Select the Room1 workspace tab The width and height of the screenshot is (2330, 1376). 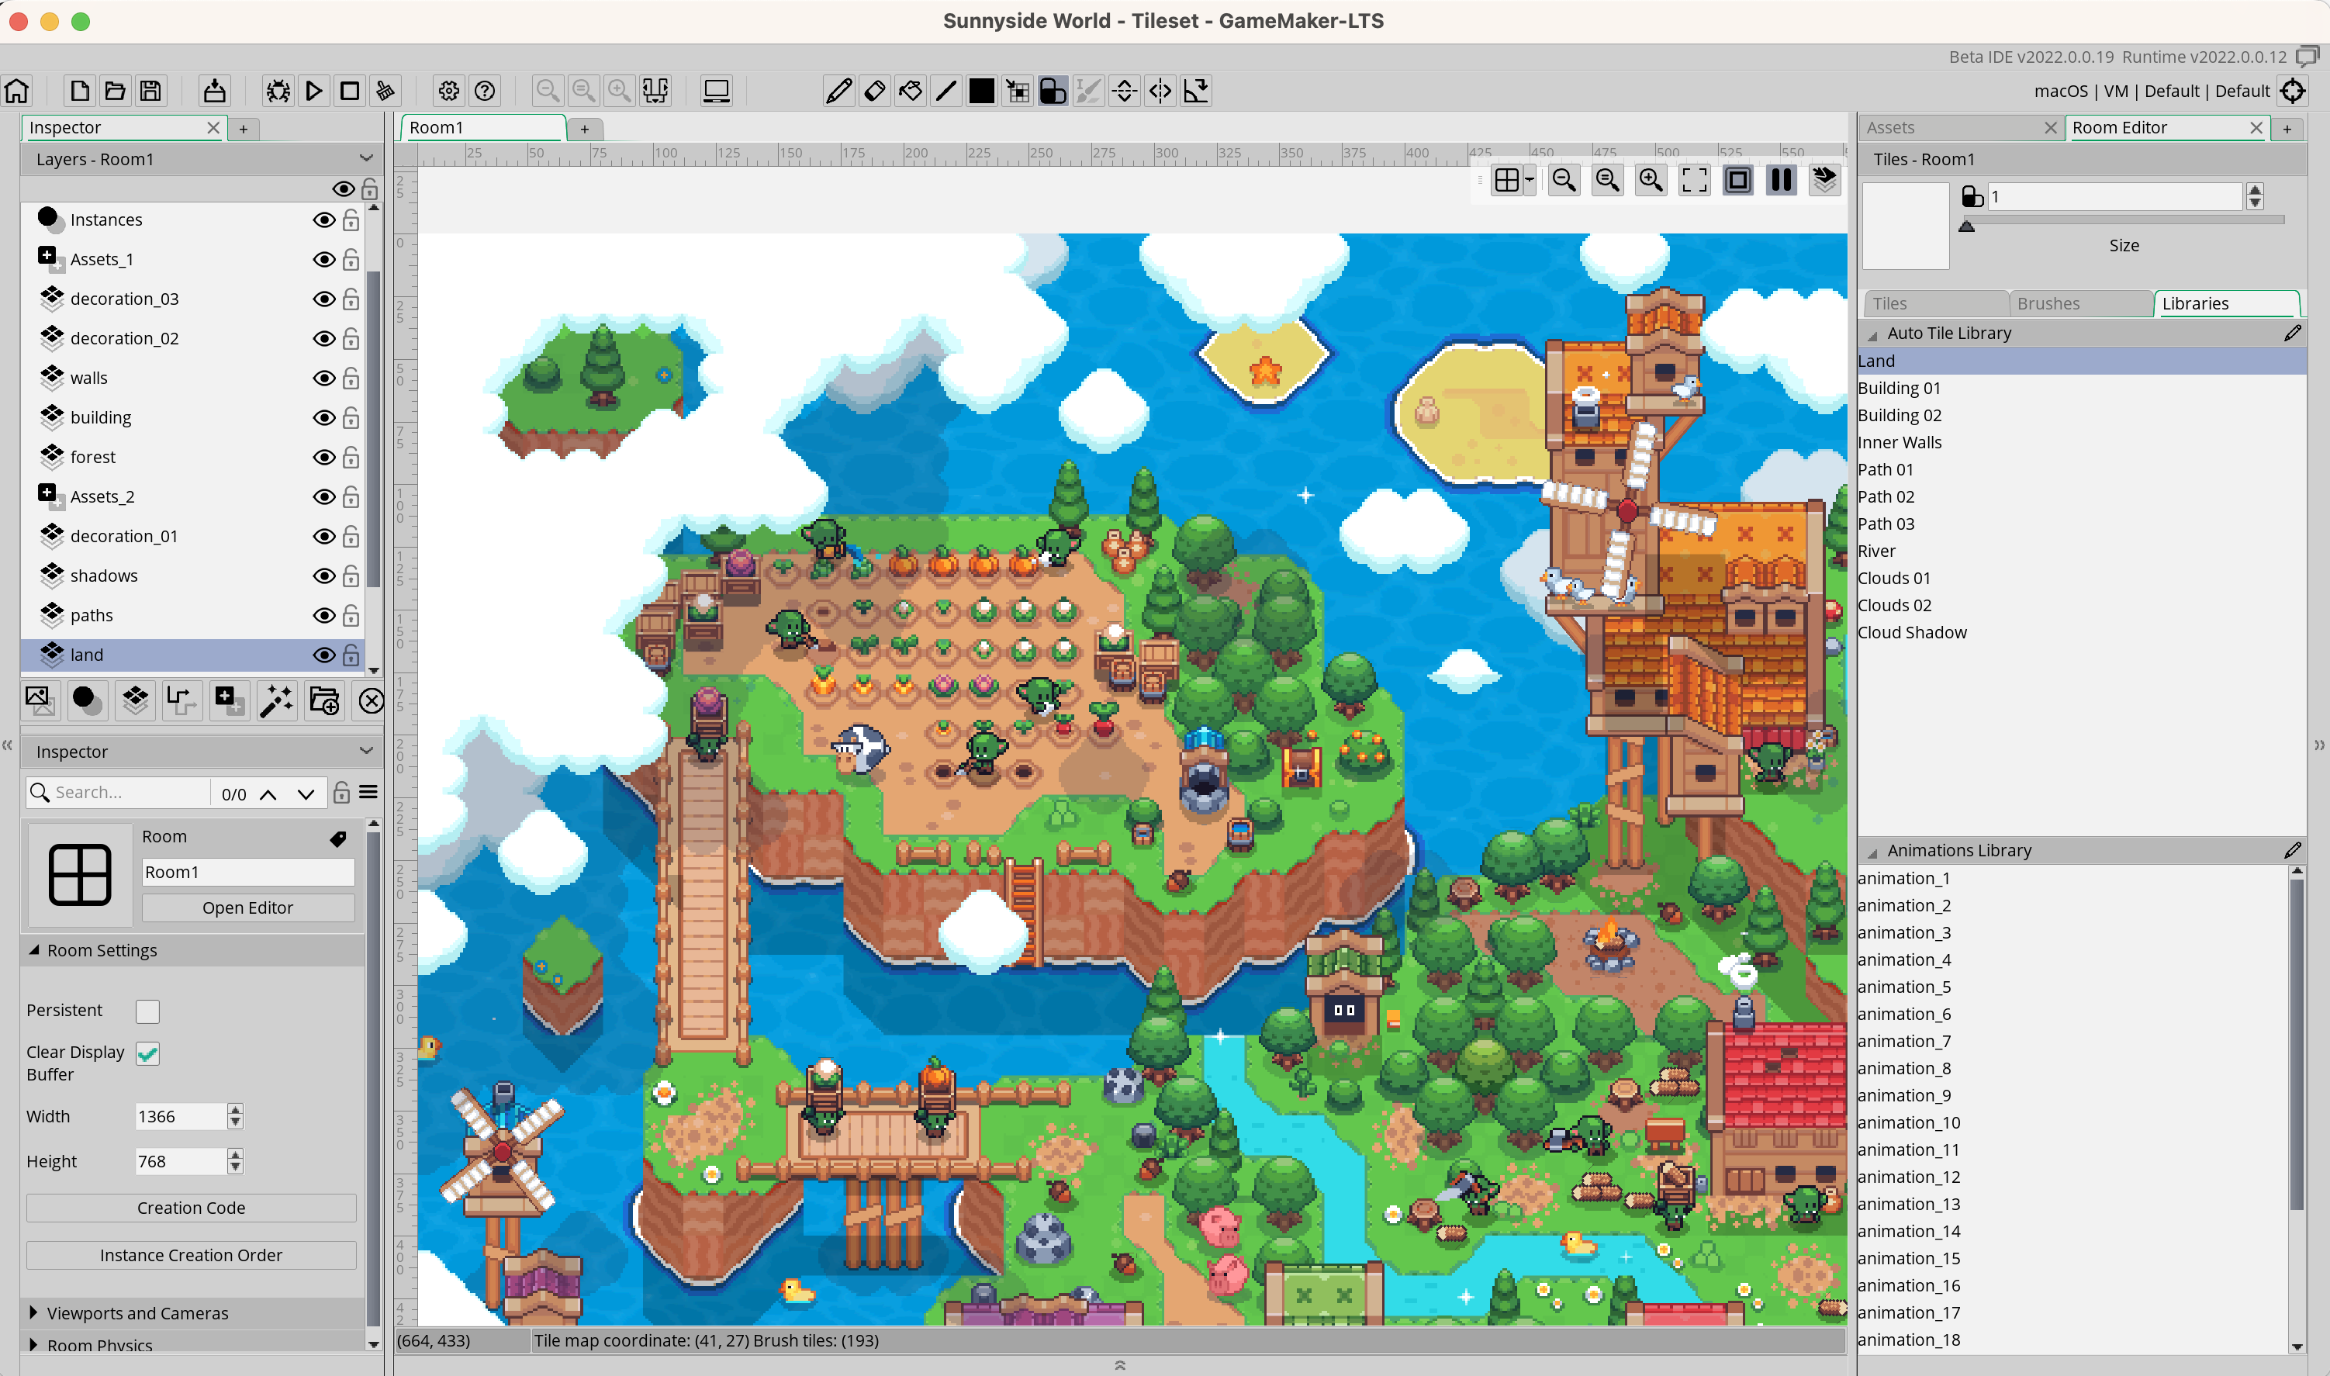482,128
